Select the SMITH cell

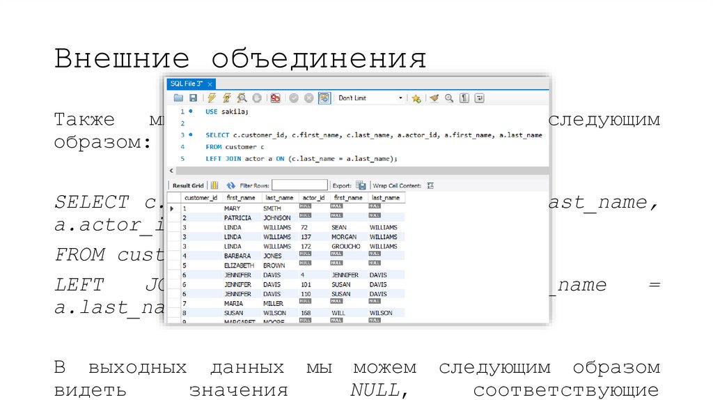tap(272, 208)
